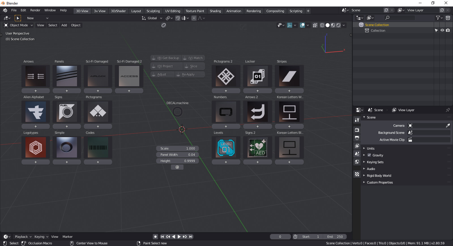
Task: Click the new collection icon in outliner
Action: point(448,18)
